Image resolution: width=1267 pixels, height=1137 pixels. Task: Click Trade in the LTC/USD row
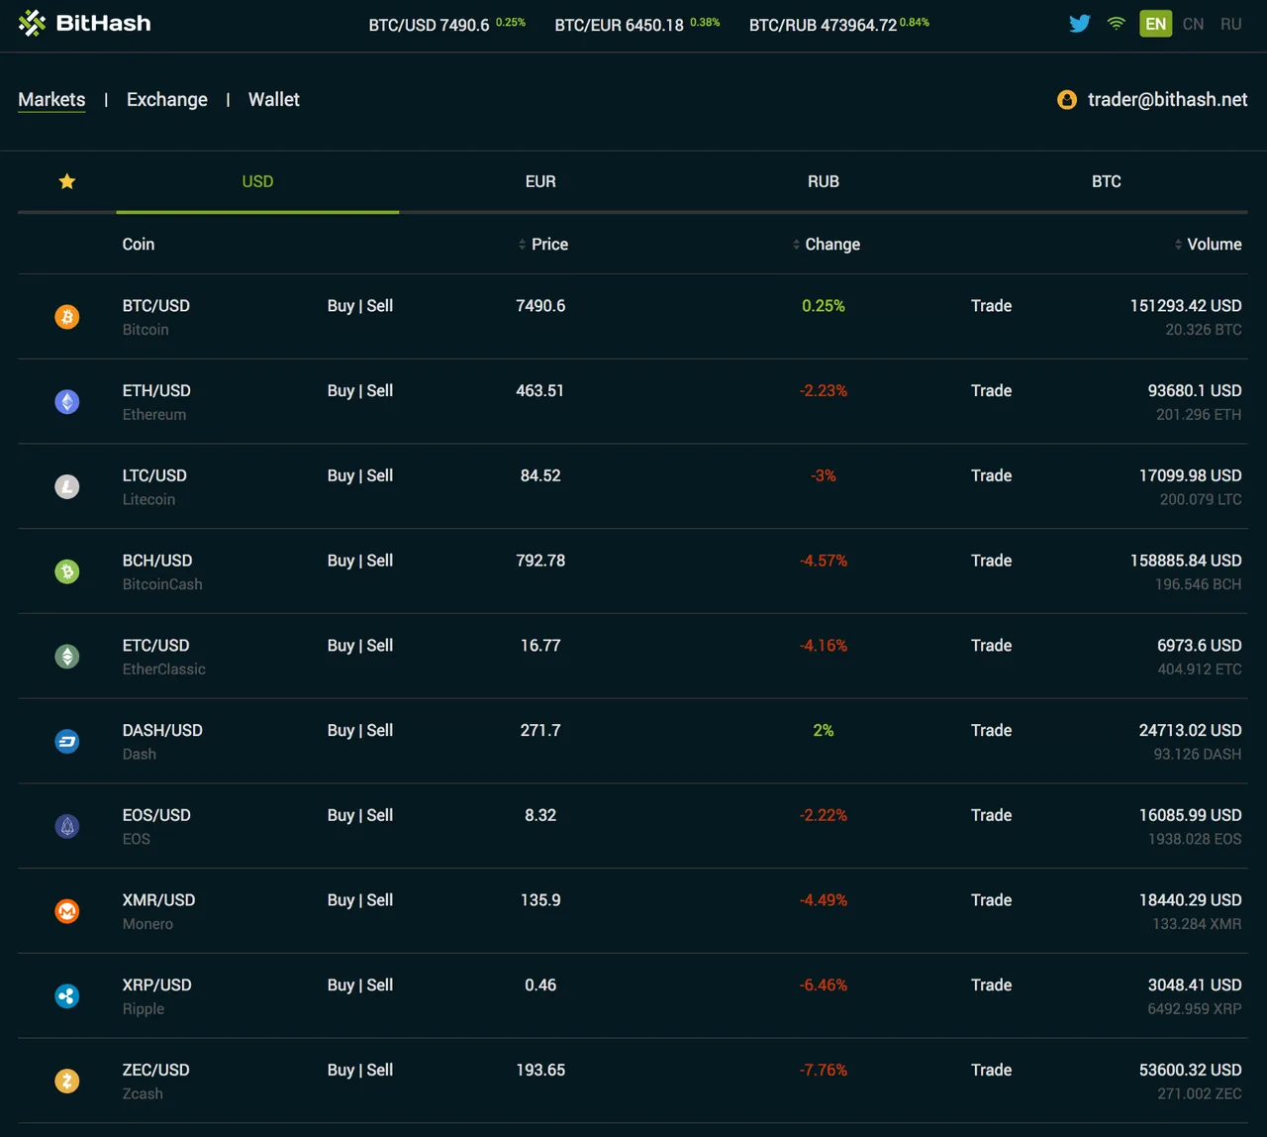991,476
